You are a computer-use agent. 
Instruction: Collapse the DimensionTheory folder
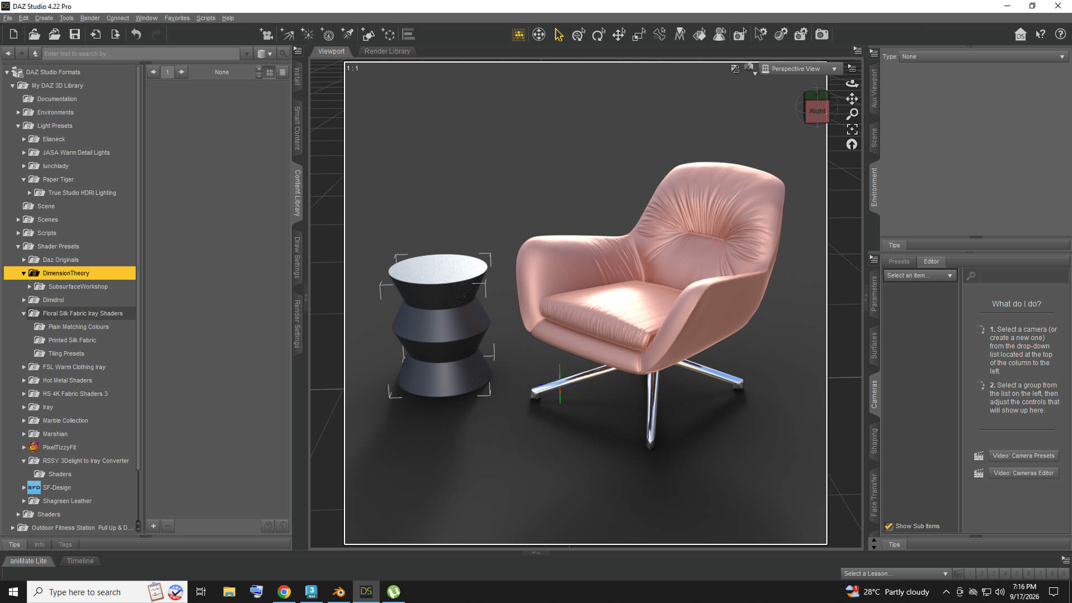tap(23, 274)
